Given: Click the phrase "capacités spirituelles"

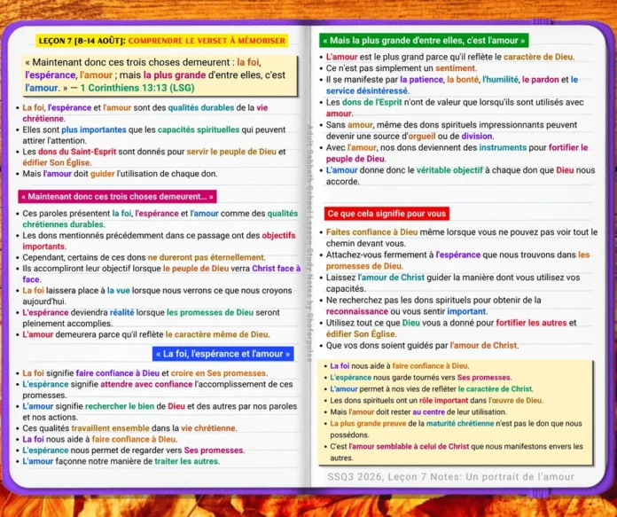Looking at the screenshot, I should point(199,129).
